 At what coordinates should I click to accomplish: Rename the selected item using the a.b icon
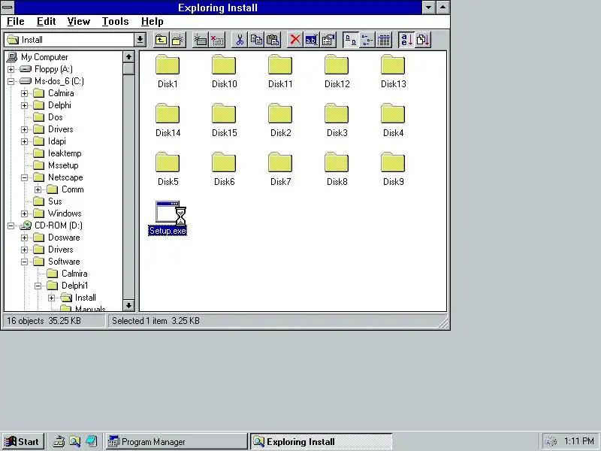point(311,40)
